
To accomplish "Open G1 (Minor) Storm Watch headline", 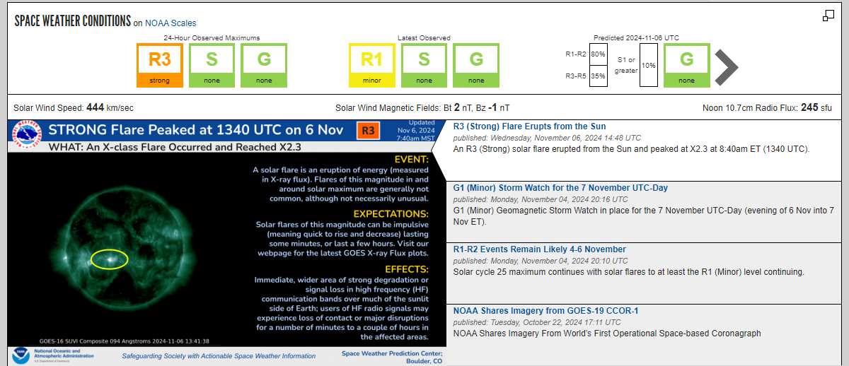I will (x=560, y=188).
